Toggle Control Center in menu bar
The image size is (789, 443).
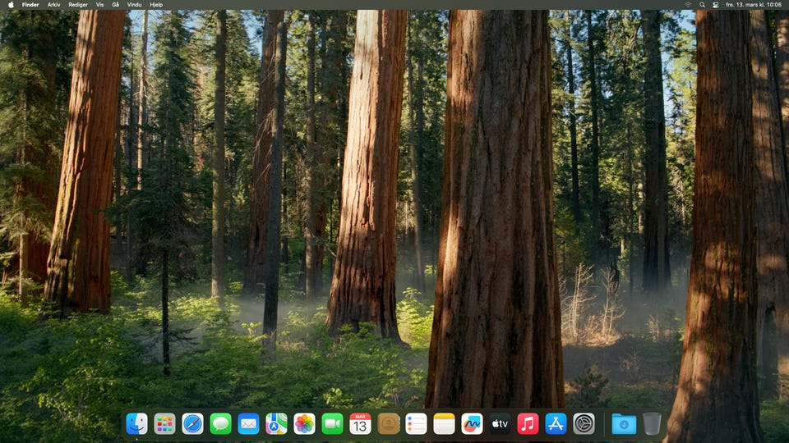click(715, 5)
